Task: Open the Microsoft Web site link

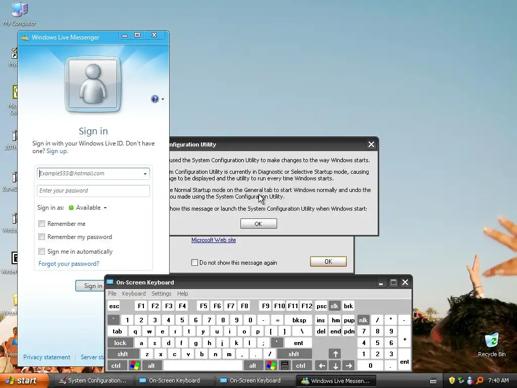Action: click(214, 240)
